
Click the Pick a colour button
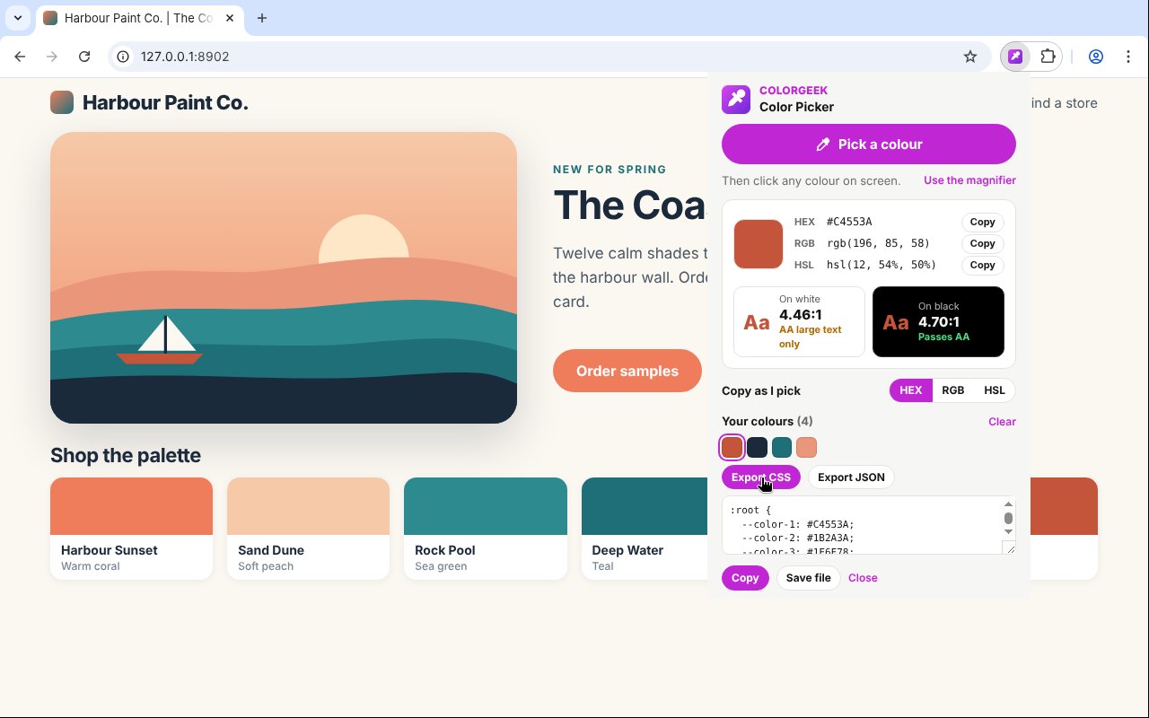tap(869, 144)
